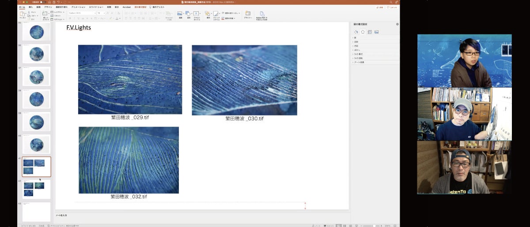Screen dimensions: 530x227
Task: Expand the アート効果 section
Action: tap(358, 62)
